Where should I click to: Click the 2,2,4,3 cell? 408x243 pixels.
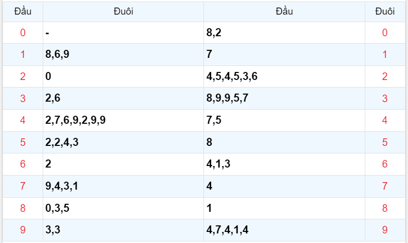(x=123, y=142)
